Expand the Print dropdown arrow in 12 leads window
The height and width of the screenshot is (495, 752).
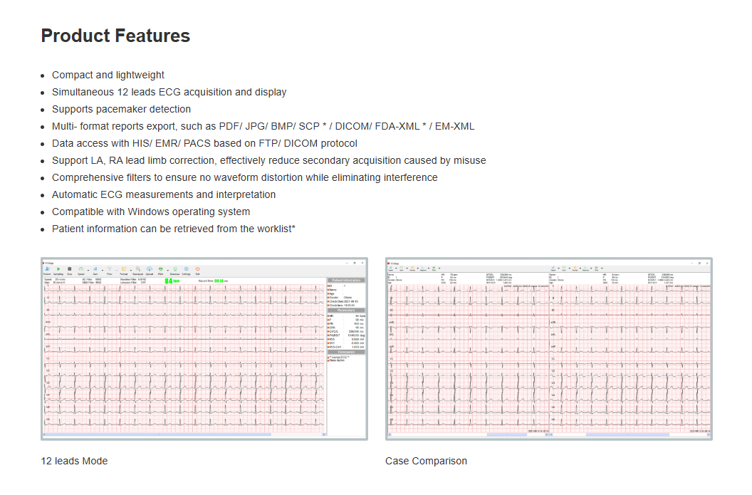(168, 270)
